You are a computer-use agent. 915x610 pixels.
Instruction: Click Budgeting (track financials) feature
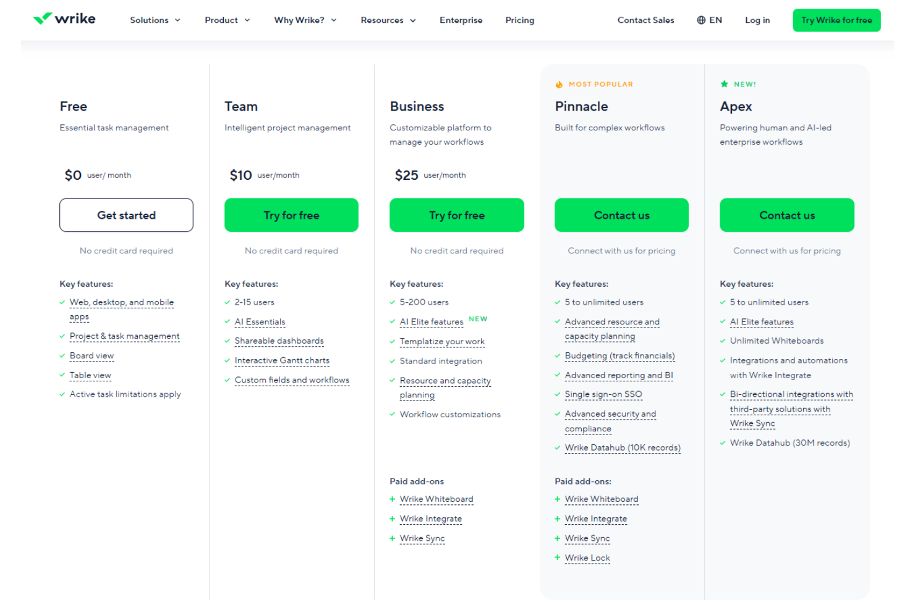619,356
